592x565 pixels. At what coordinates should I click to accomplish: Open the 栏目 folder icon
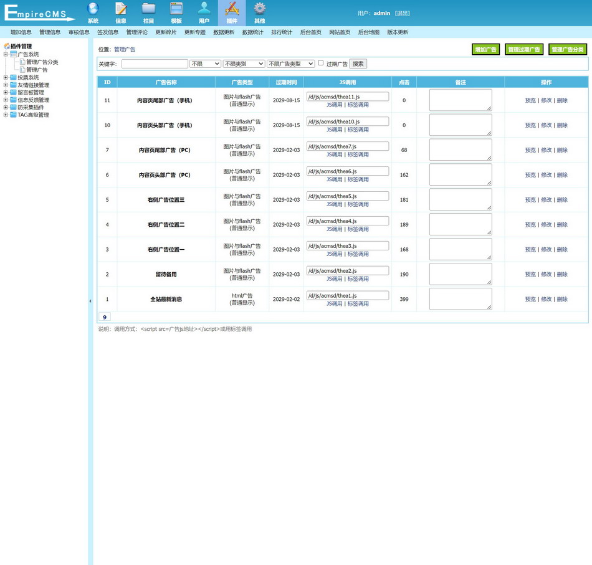click(149, 9)
